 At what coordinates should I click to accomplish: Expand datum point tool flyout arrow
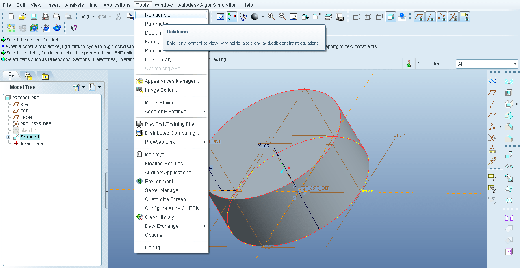(500, 127)
